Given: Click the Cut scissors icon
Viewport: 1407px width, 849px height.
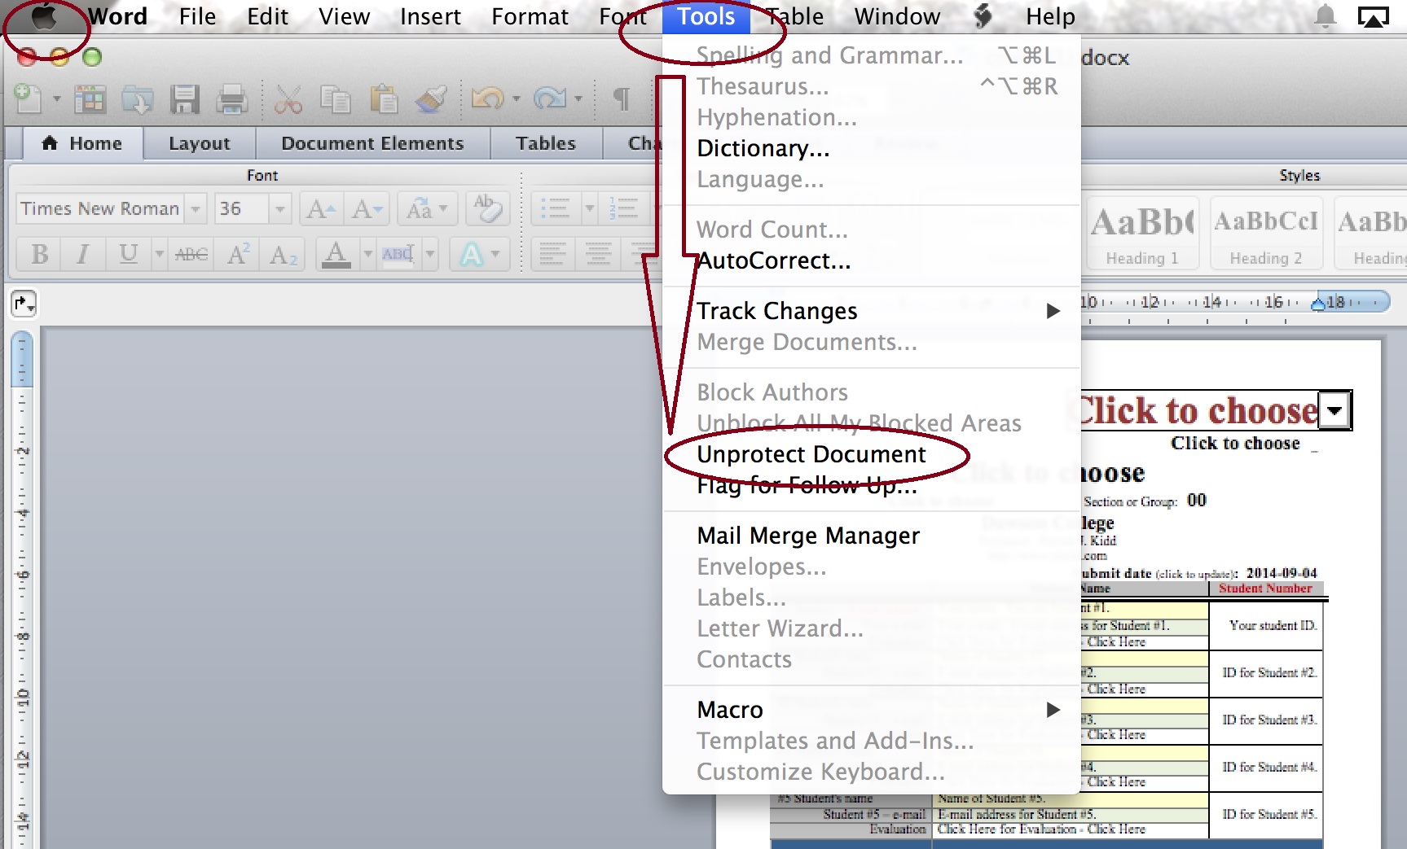Looking at the screenshot, I should pos(288,99).
